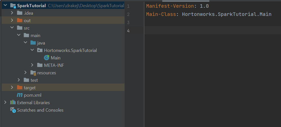Click line number 2 in the gutter

click(x=128, y=14)
